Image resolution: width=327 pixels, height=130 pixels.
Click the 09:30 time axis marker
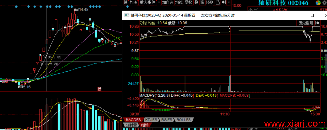click(x=134, y=114)
